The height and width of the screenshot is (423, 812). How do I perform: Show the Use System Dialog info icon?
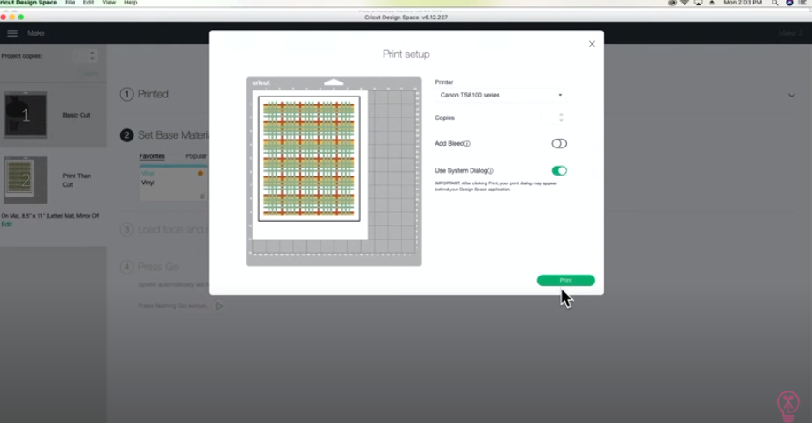[x=491, y=171]
